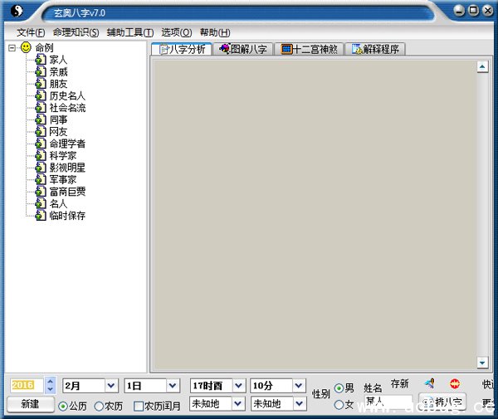Viewport: 498px width, 419px height.
Task: Select the 女 gender radio button
Action: pyautogui.click(x=338, y=404)
